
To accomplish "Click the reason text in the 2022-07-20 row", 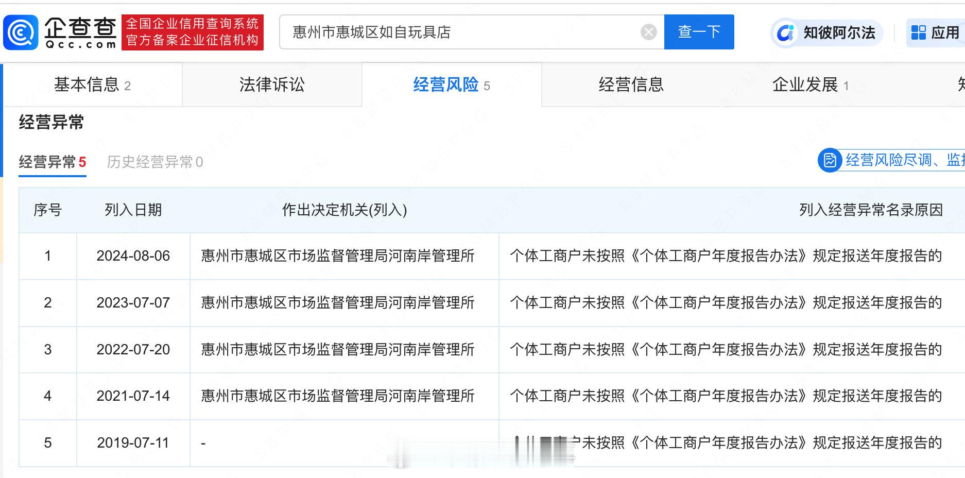I will coord(726,350).
